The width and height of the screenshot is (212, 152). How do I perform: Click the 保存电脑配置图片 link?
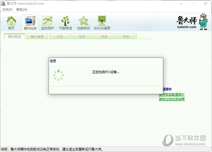point(172,95)
